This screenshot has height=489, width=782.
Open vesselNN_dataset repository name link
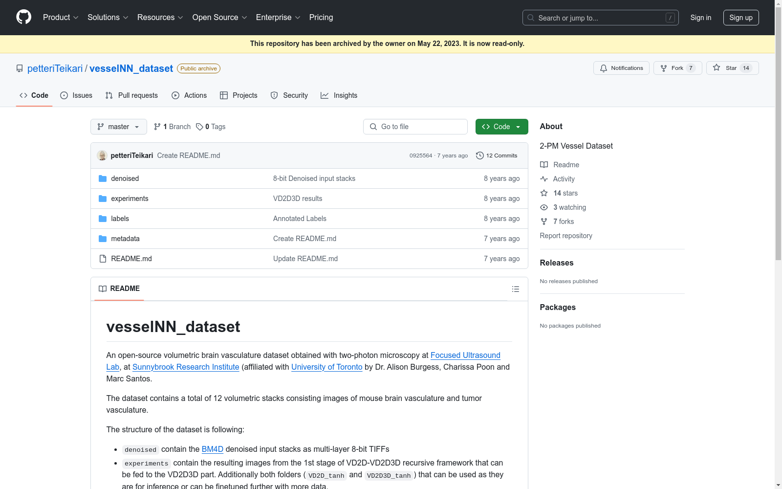[x=131, y=68]
